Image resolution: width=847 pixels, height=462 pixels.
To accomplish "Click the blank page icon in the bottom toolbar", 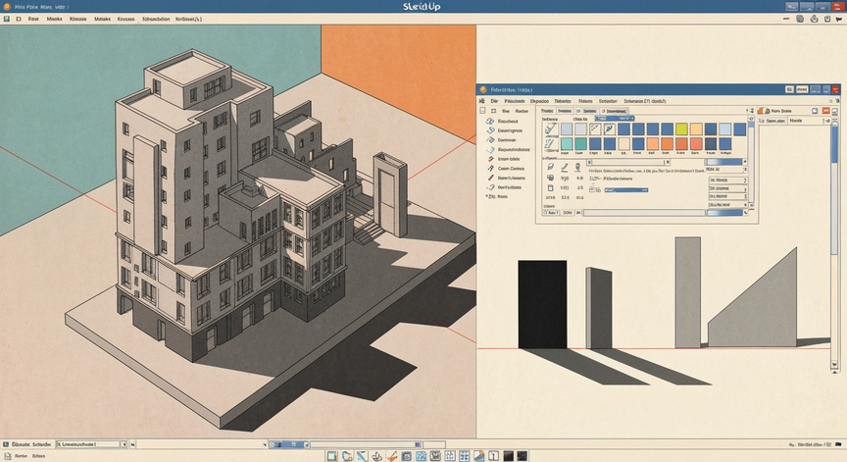I will click(494, 456).
